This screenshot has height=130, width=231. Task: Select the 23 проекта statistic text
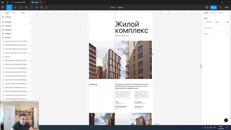(x=138, y=102)
